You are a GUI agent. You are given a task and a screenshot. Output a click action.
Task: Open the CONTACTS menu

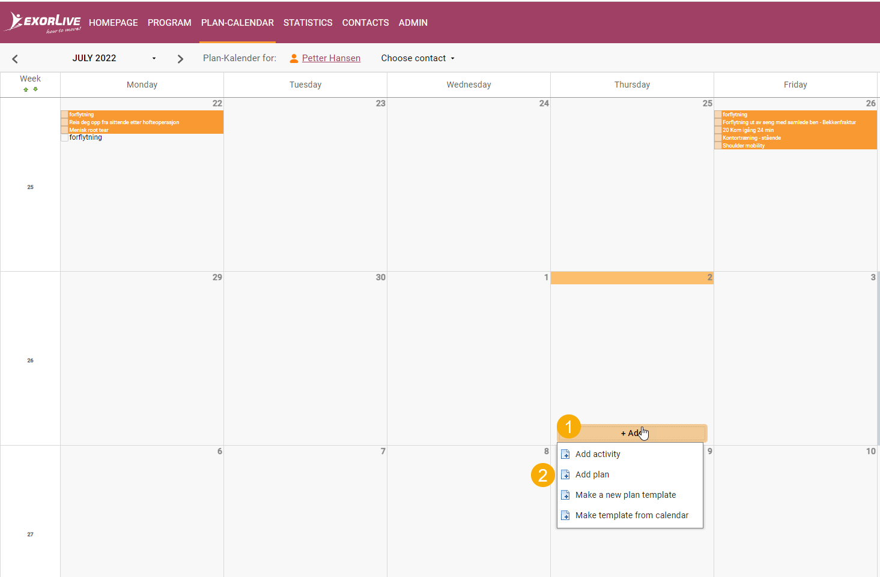click(366, 23)
